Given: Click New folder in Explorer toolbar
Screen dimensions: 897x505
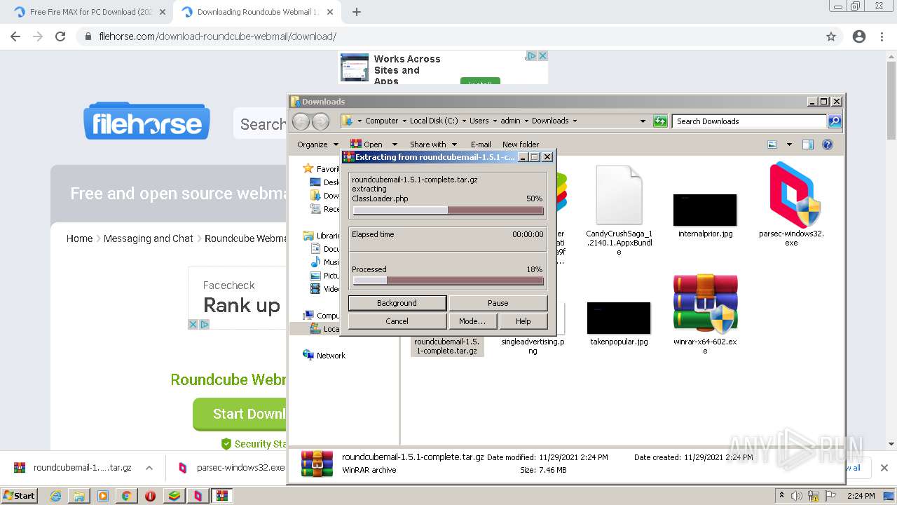Looking at the screenshot, I should [521, 144].
